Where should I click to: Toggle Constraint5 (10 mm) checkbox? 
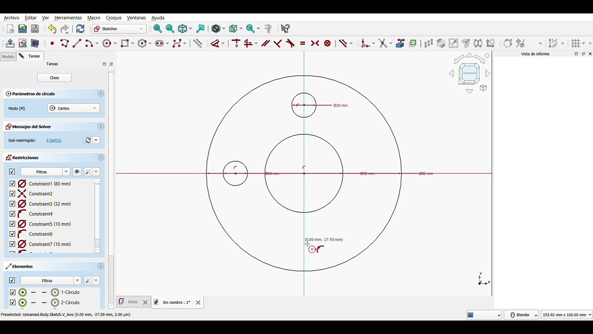(x=13, y=224)
